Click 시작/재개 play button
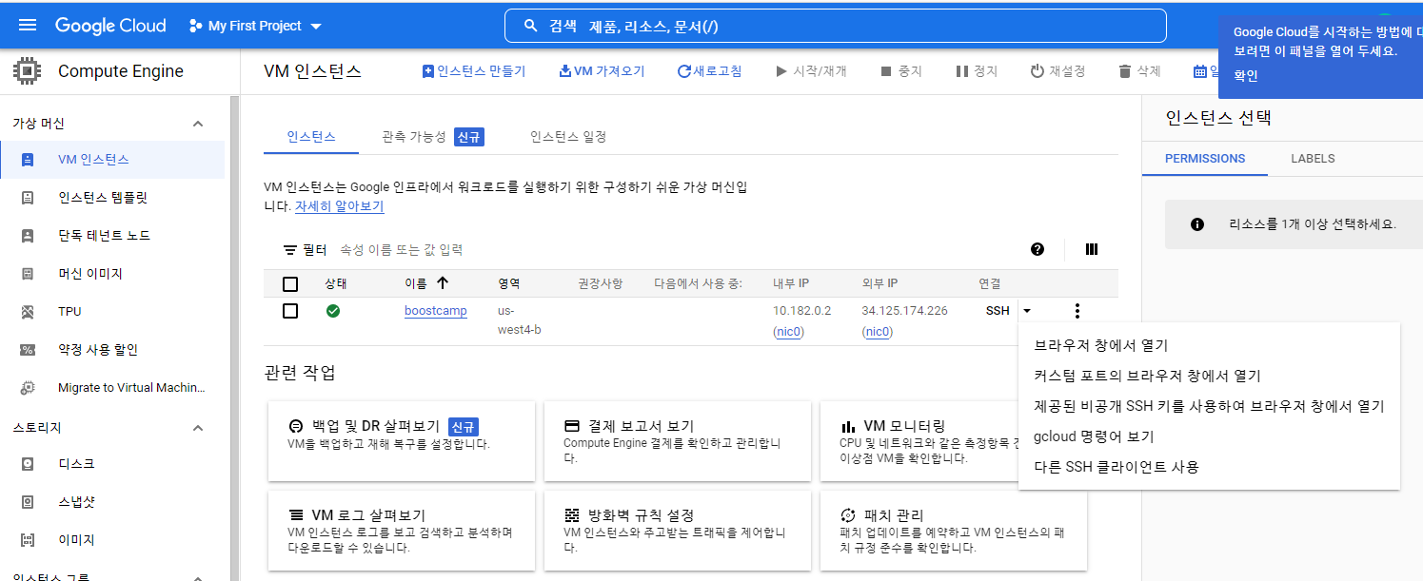 pos(811,71)
